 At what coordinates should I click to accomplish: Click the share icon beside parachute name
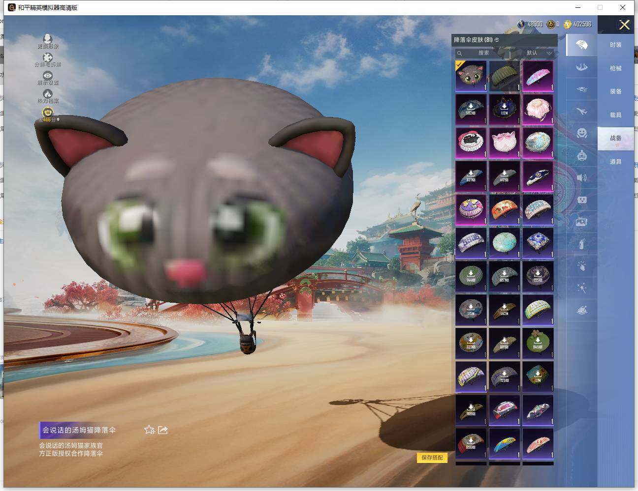click(163, 430)
